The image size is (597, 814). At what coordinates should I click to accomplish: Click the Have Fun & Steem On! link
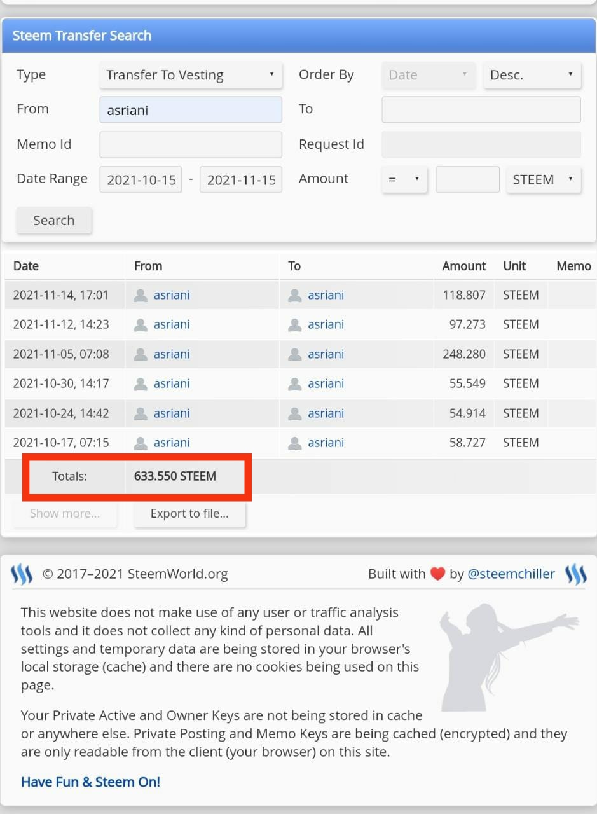90,782
